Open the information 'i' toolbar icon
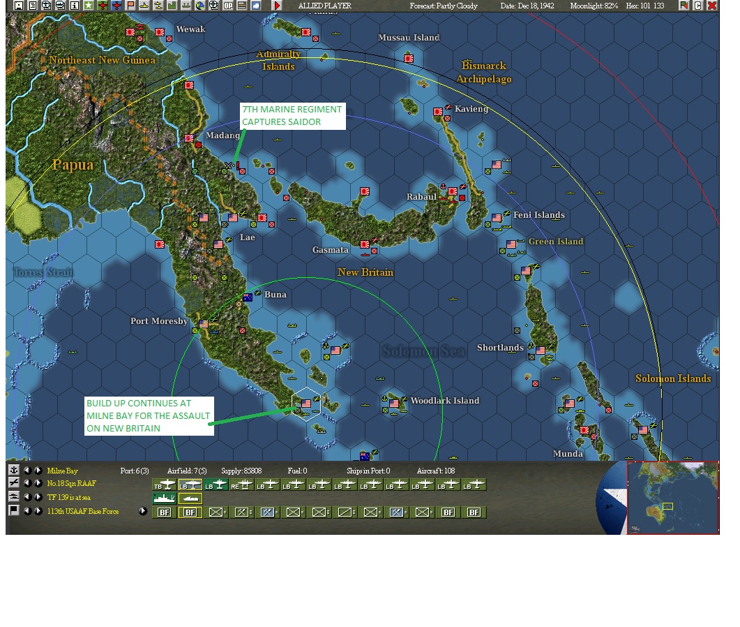 coord(75,6)
